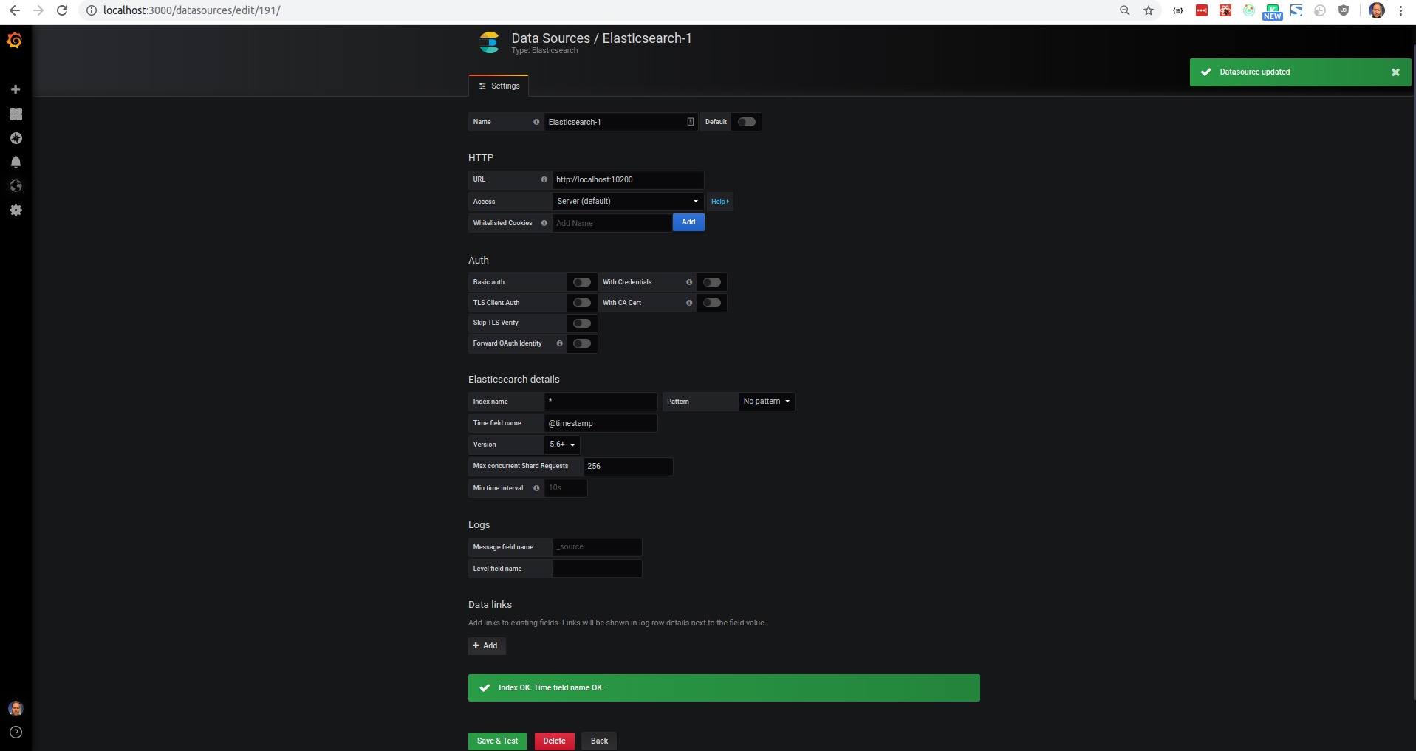This screenshot has width=1416, height=751.
Task: Click the Save & Test button
Action: (x=497, y=741)
